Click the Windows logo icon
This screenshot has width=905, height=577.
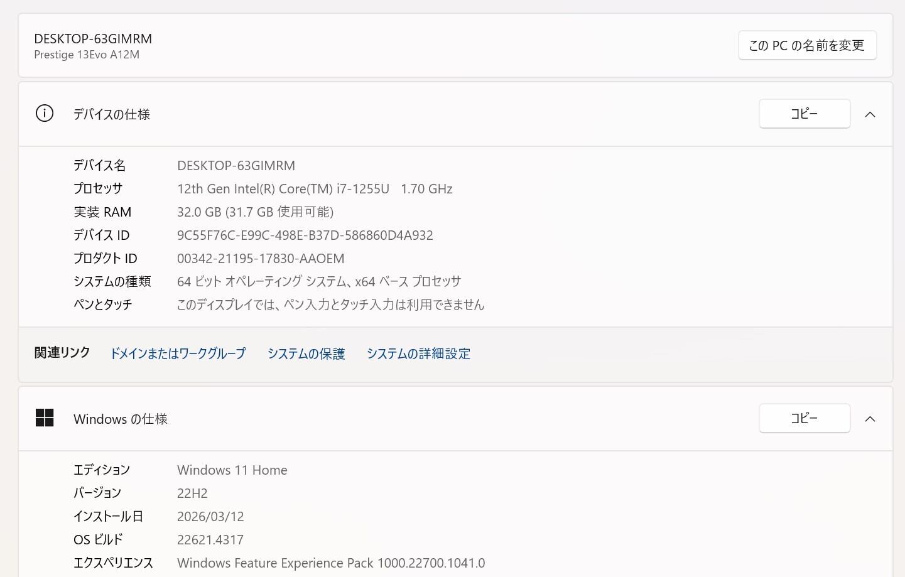pos(45,418)
